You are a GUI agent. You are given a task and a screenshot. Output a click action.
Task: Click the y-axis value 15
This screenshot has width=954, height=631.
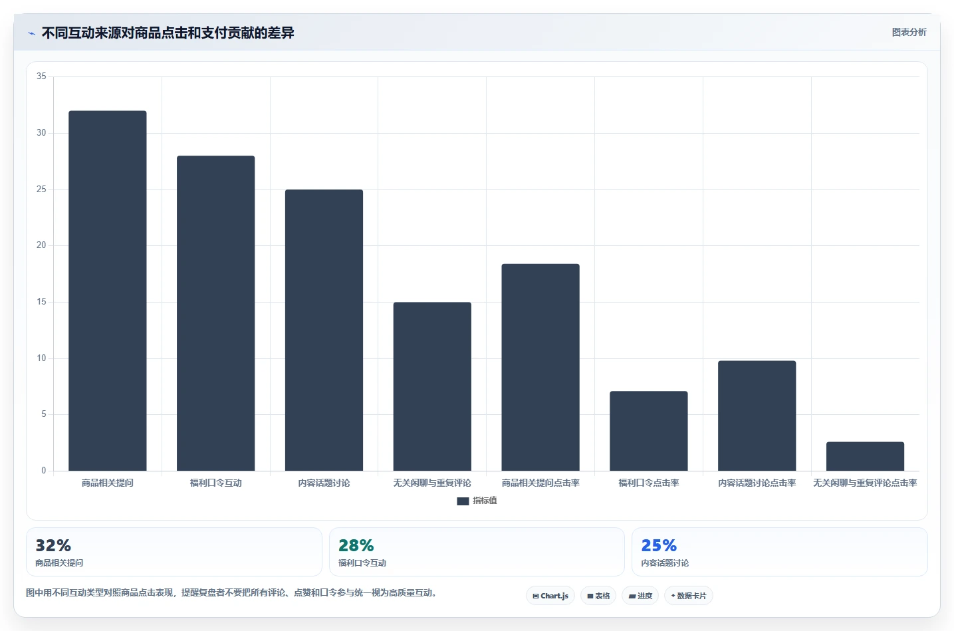coord(41,302)
